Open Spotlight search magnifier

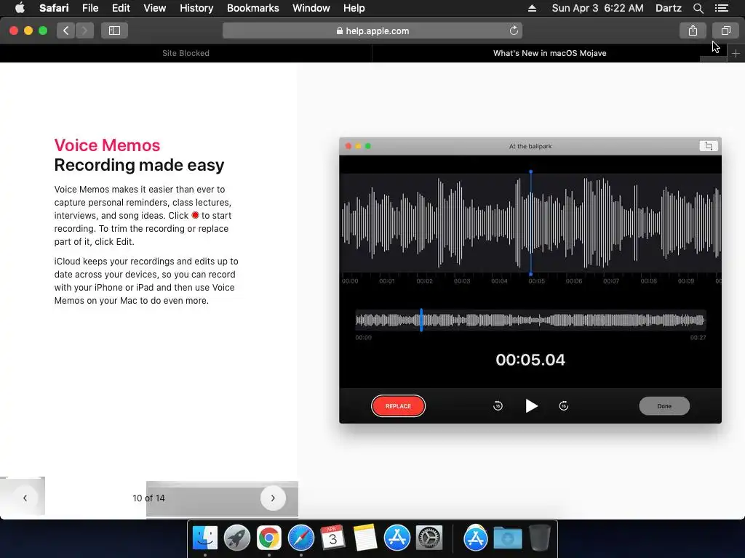(x=698, y=8)
